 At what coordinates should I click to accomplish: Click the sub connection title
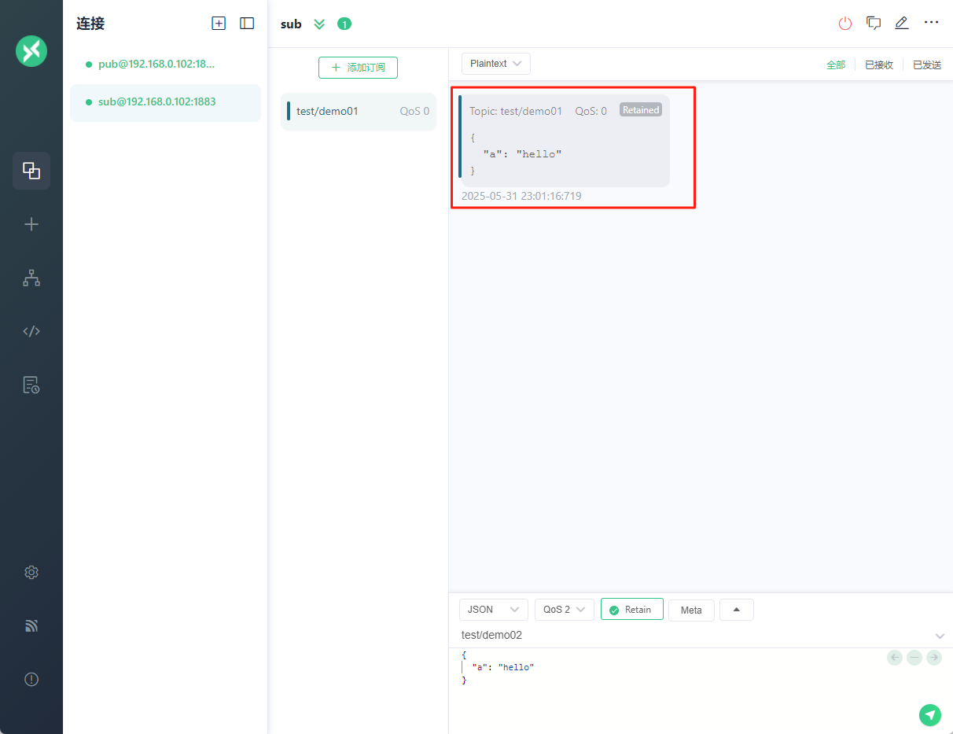[291, 24]
